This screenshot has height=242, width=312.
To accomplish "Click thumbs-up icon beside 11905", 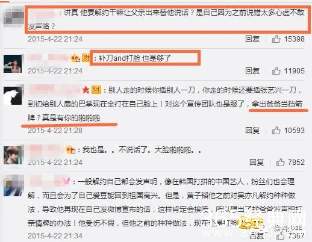I will pyautogui.click(x=276, y=70).
